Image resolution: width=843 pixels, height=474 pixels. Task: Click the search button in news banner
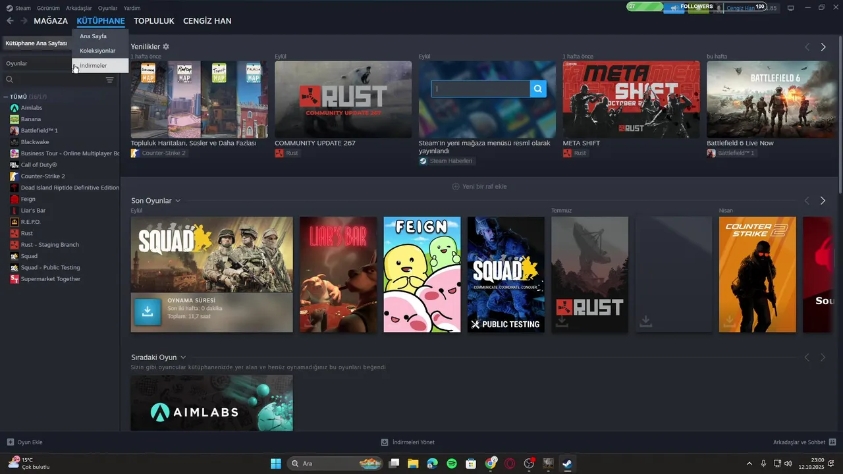538,89
